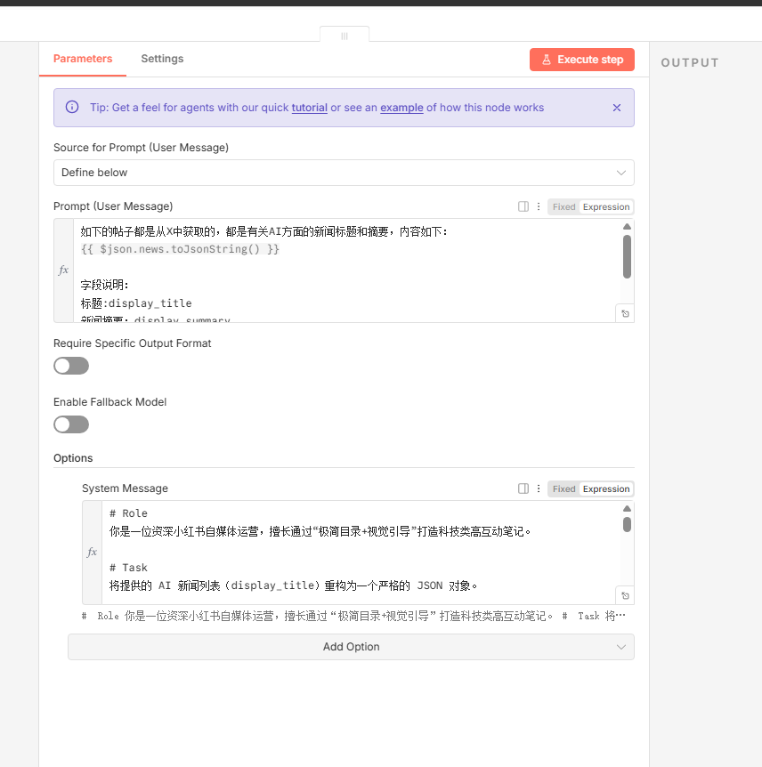The height and width of the screenshot is (767, 762).
Task: Open the tutorial link in the tip banner
Action: coord(310,107)
